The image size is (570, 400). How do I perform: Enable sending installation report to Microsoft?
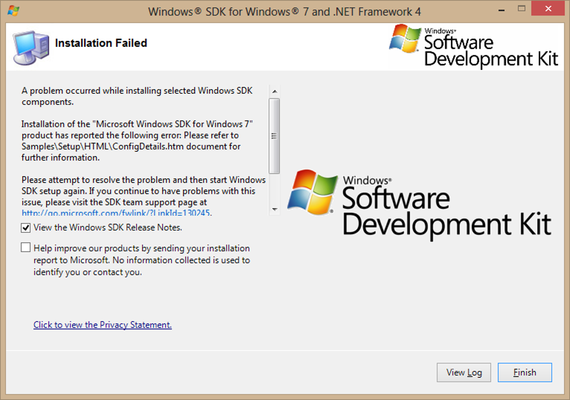click(26, 248)
